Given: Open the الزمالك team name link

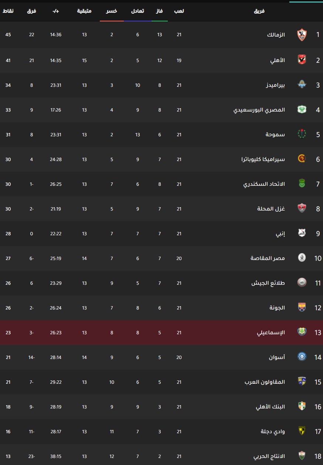Looking at the screenshot, I should tap(276, 35).
